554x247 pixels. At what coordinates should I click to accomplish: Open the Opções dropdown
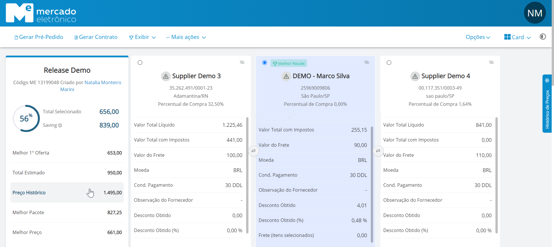(478, 37)
